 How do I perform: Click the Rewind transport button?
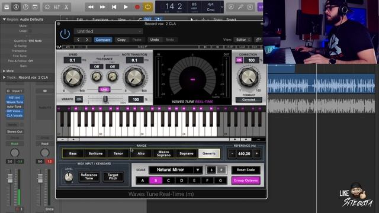coord(91,7)
